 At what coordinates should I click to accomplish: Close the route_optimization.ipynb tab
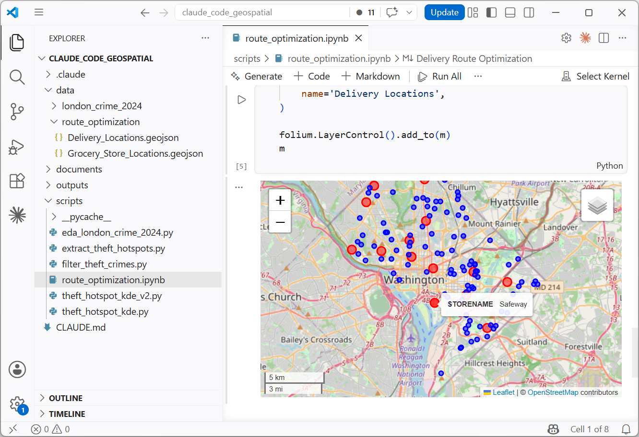coord(358,38)
